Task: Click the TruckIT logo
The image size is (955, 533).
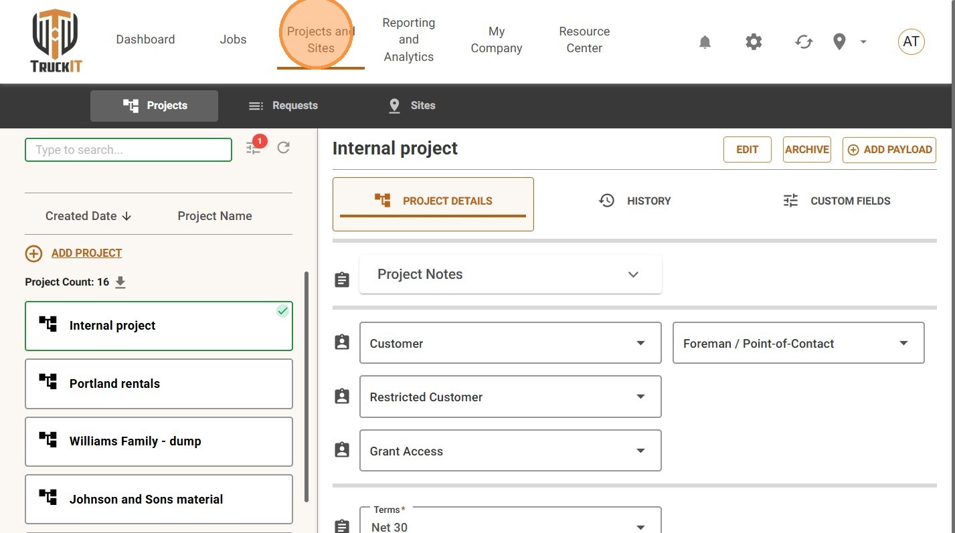Action: click(x=56, y=41)
